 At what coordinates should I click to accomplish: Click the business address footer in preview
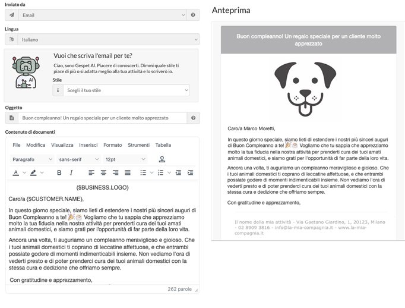click(310, 228)
